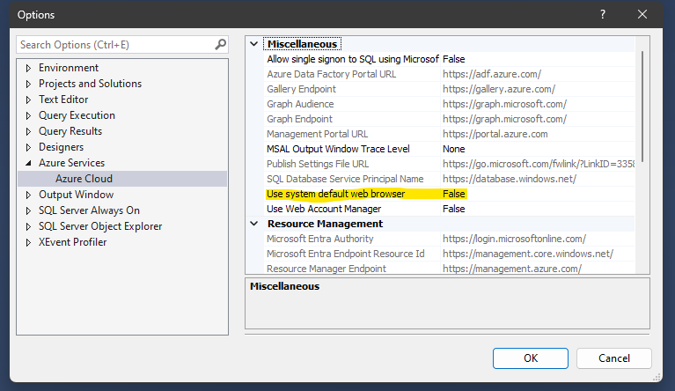The height and width of the screenshot is (391, 675).
Task: Select Query Results tree item
Action: point(70,131)
